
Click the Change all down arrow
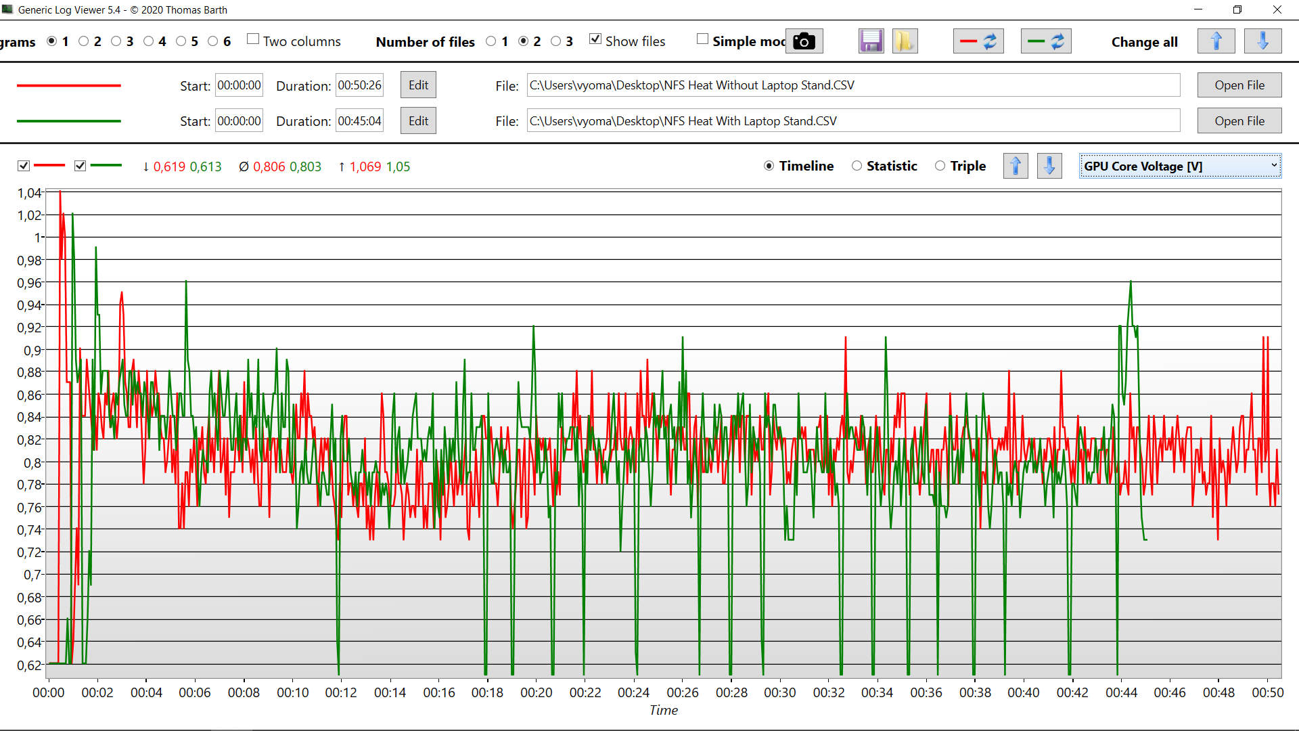(1262, 41)
